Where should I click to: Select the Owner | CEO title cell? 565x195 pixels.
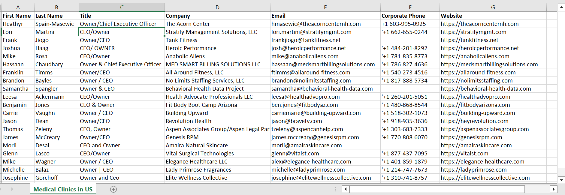click(122, 170)
